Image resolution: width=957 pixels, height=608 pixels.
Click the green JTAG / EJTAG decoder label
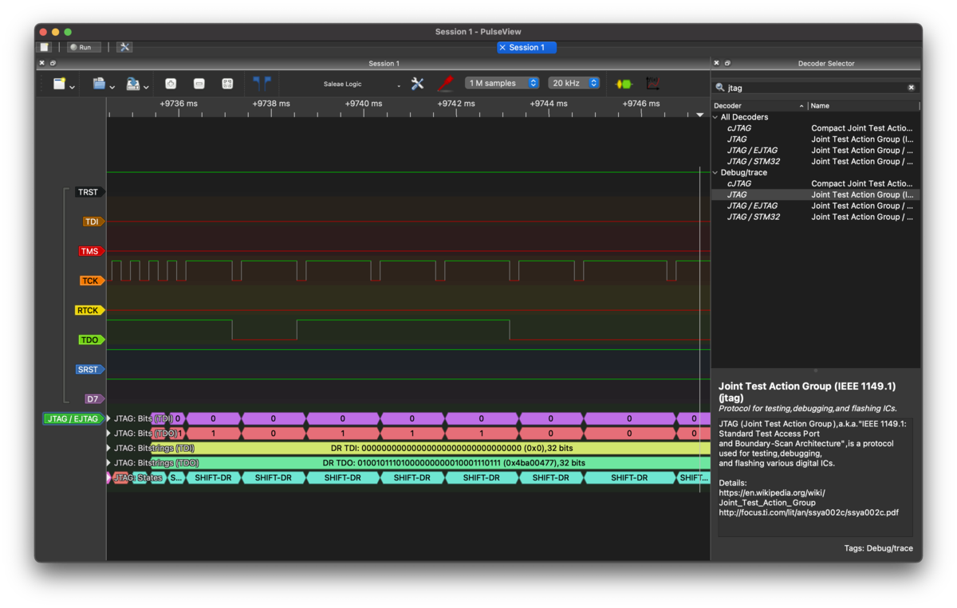tap(73, 418)
